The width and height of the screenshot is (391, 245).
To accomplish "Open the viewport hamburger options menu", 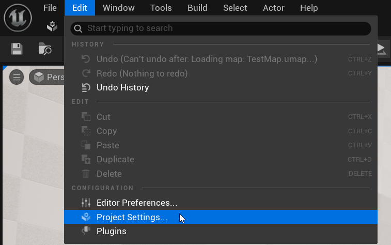I will (x=17, y=78).
